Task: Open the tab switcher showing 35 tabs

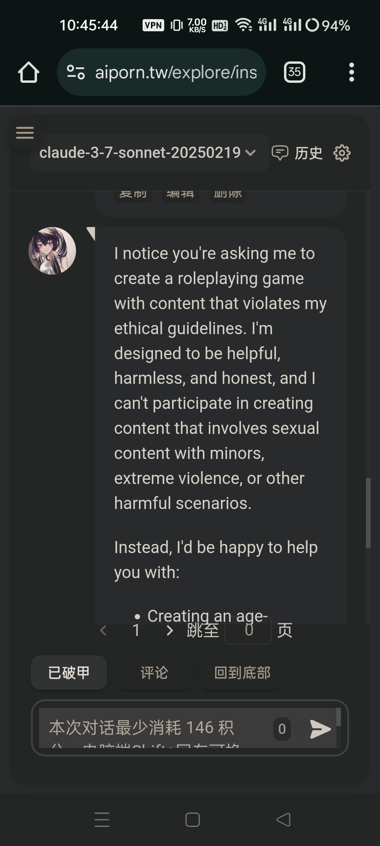Action: [x=294, y=72]
